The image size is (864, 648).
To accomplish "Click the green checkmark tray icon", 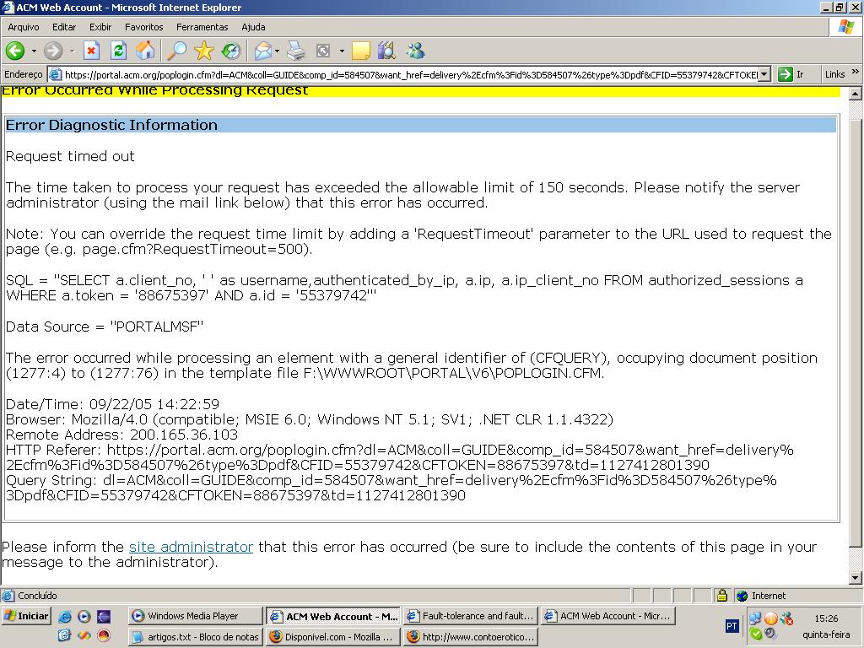I will point(755,634).
